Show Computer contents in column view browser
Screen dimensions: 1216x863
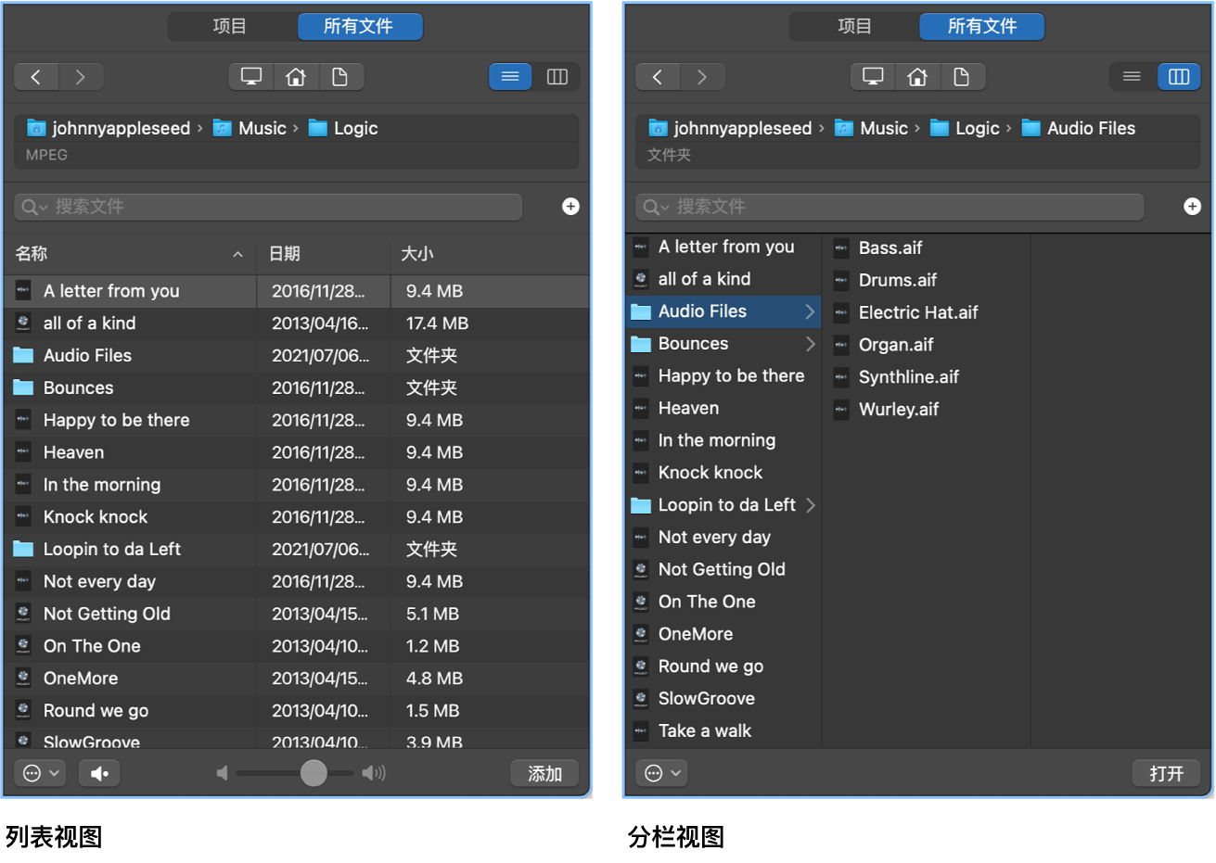tap(873, 77)
